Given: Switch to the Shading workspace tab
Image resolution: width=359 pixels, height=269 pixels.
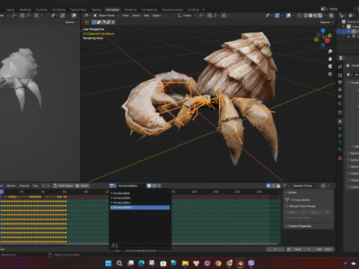Looking at the screenshot, I should (x=96, y=10).
